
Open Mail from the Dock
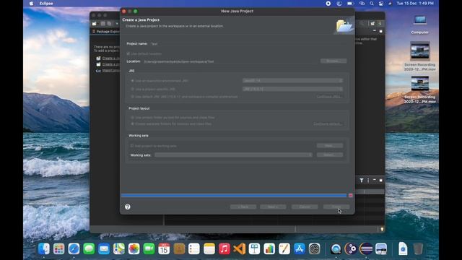[x=104, y=248]
